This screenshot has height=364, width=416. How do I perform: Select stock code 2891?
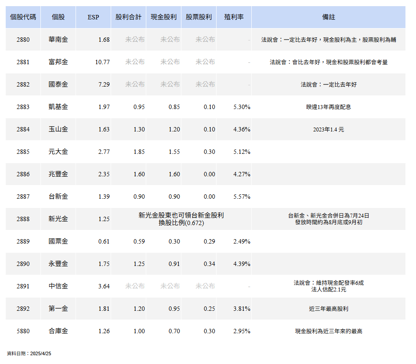click(23, 287)
